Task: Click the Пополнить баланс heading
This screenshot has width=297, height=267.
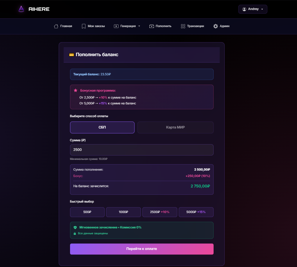Action: (x=97, y=55)
